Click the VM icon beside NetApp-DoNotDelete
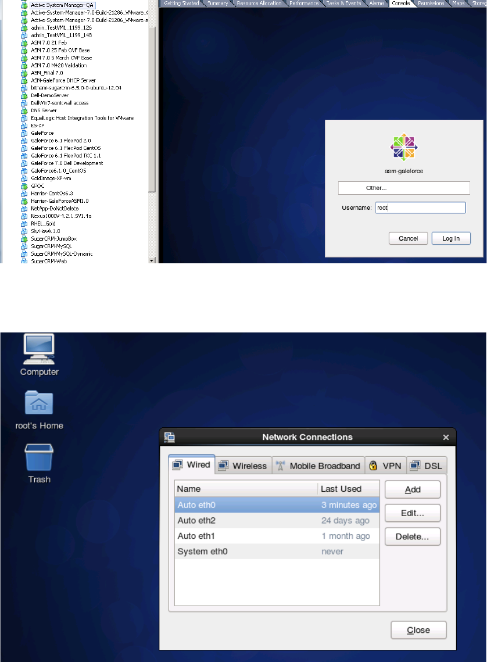This screenshot has height=662, width=487. click(x=24, y=209)
